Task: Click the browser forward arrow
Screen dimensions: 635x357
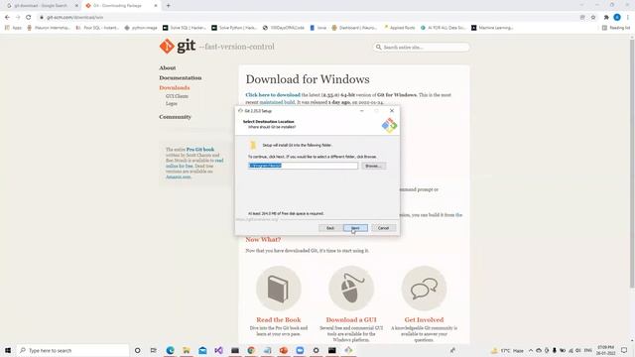Action: coord(18,18)
